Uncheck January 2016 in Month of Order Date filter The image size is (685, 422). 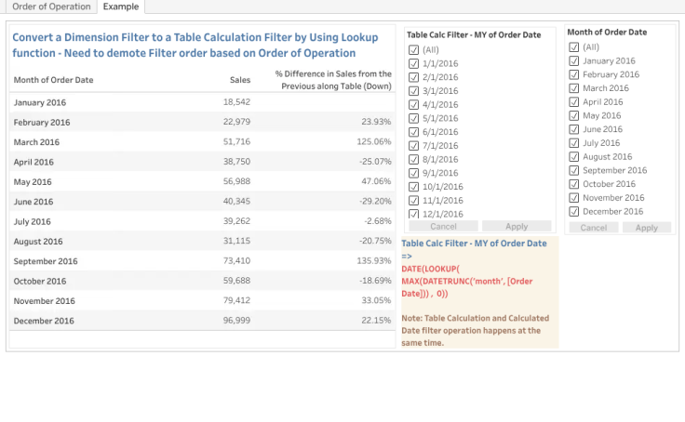click(x=573, y=61)
